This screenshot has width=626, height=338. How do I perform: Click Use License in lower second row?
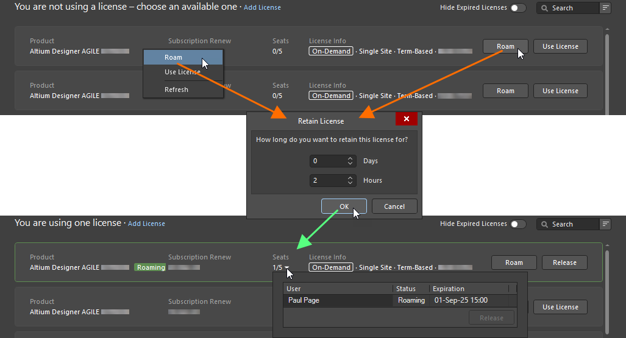[560, 307]
